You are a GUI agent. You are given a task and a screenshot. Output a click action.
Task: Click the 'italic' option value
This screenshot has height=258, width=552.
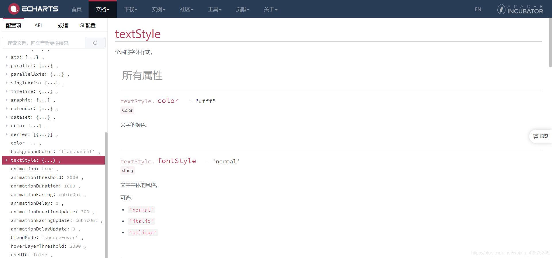(x=141, y=221)
